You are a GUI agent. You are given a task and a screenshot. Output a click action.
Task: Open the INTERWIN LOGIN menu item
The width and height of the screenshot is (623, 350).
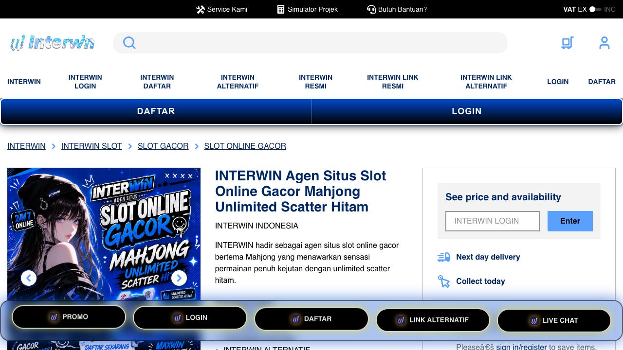coord(85,82)
